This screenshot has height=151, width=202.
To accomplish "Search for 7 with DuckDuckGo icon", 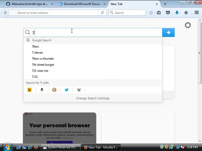I will (x=54, y=90).
